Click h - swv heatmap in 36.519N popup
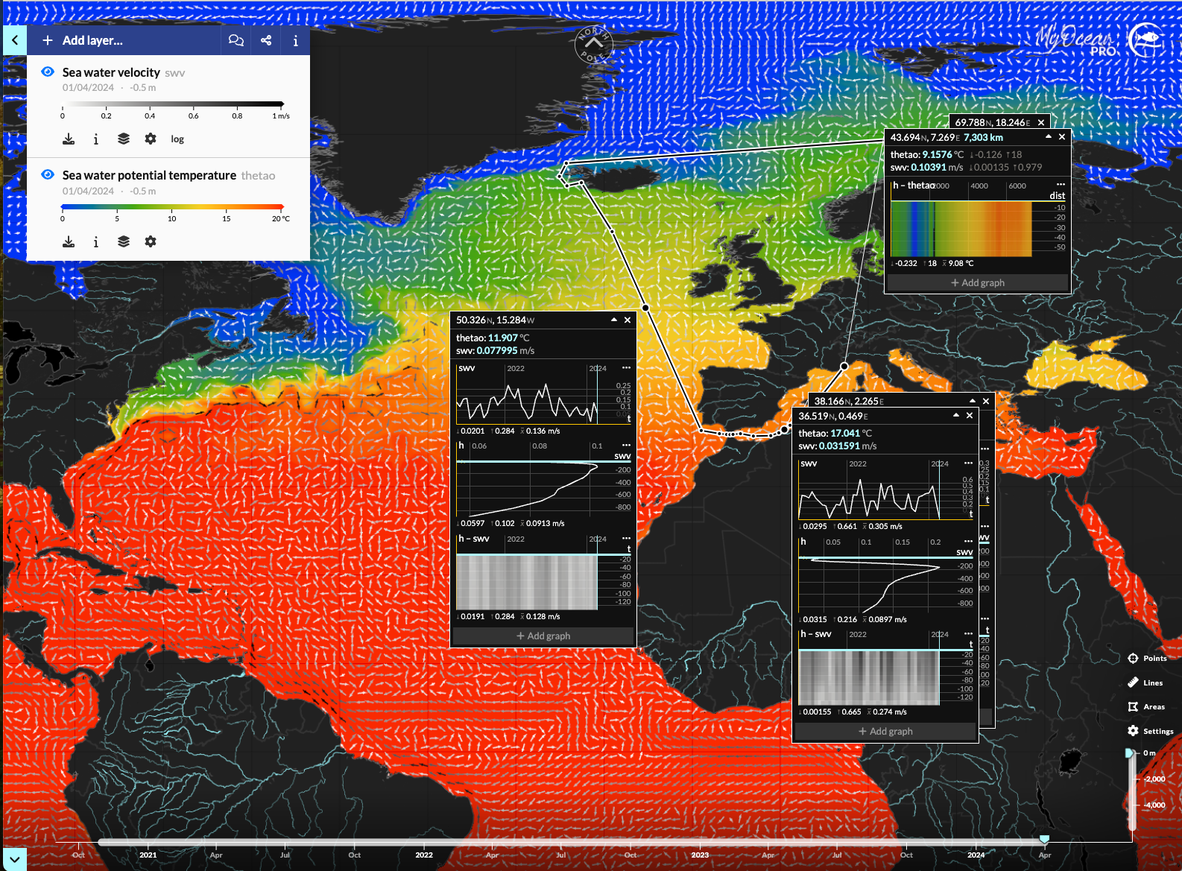The width and height of the screenshot is (1182, 871). [869, 677]
